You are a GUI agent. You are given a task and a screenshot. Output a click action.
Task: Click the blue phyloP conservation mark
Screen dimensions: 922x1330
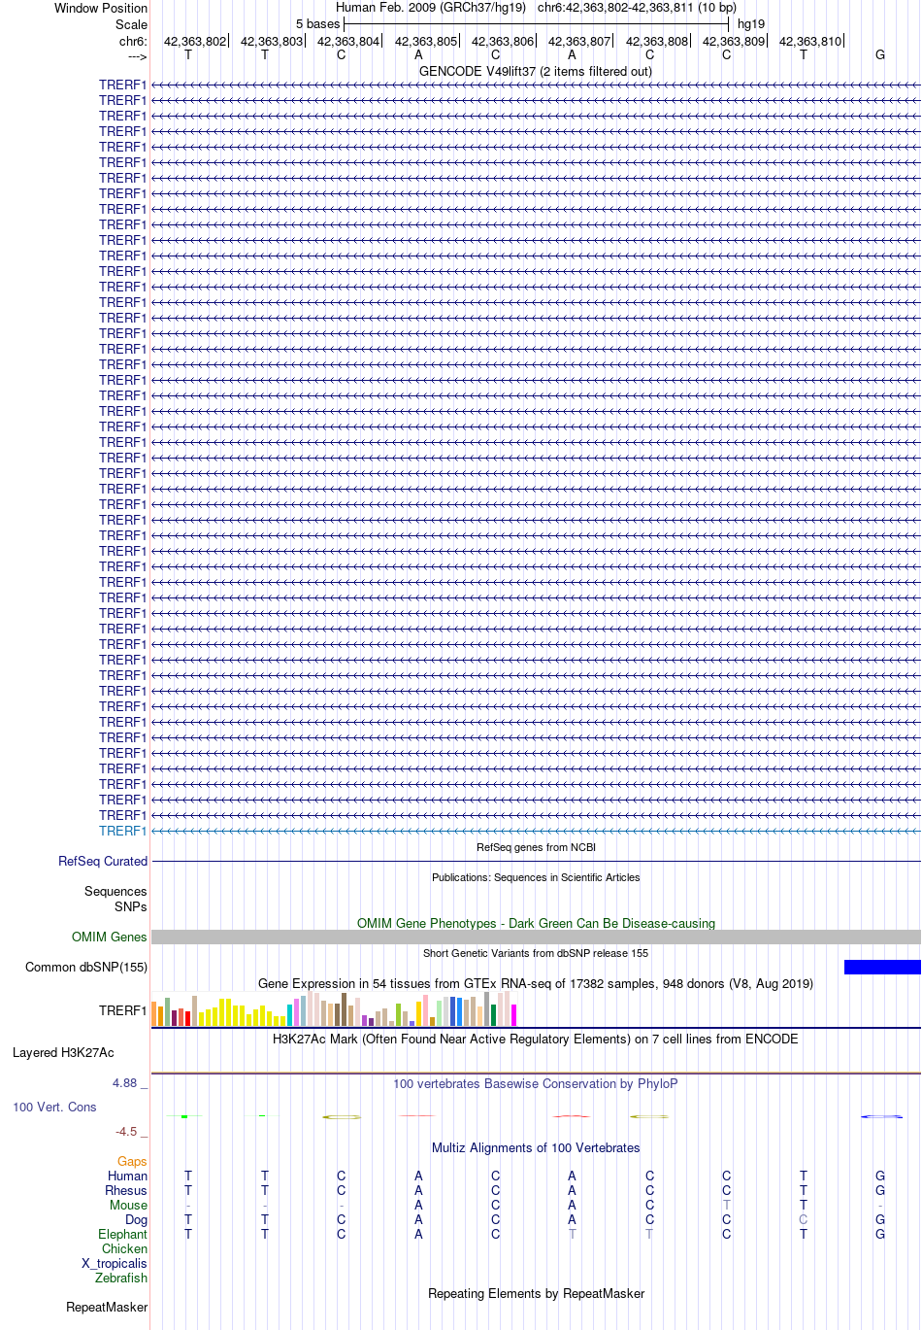pyautogui.click(x=881, y=1116)
